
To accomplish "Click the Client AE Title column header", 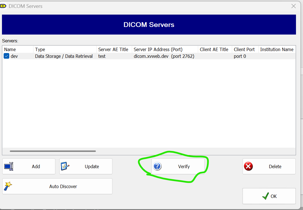I will (215, 49).
